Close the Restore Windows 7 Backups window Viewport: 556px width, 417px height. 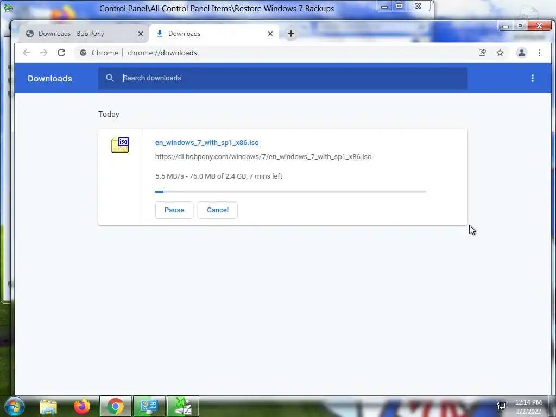[x=418, y=7]
